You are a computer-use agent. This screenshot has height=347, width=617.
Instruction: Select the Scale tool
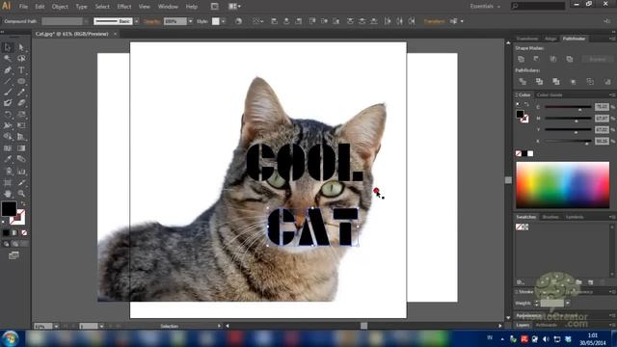coord(21,115)
